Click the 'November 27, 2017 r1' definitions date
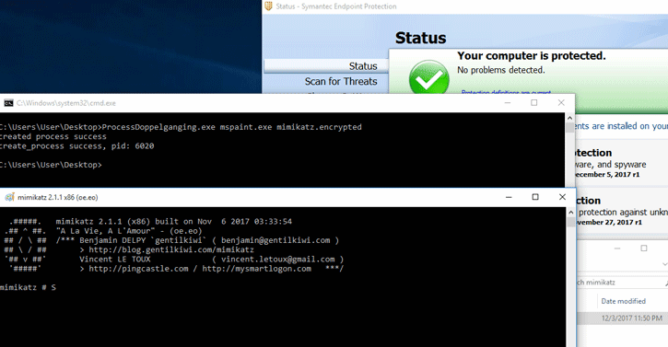This screenshot has height=347, width=668. click(x=608, y=222)
